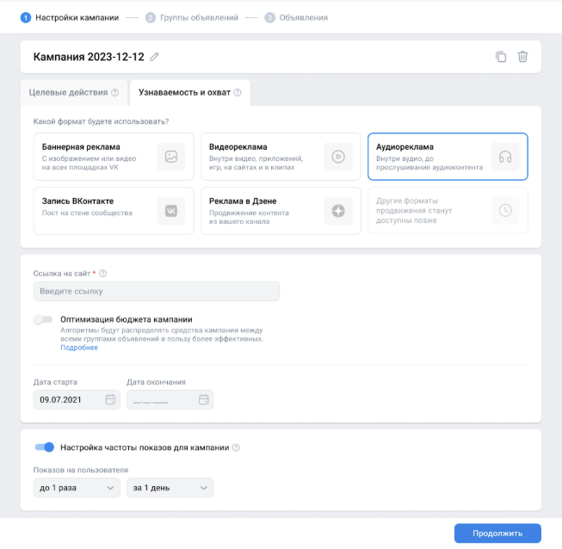Expand the 'до 1 раза' dropdown

click(77, 488)
